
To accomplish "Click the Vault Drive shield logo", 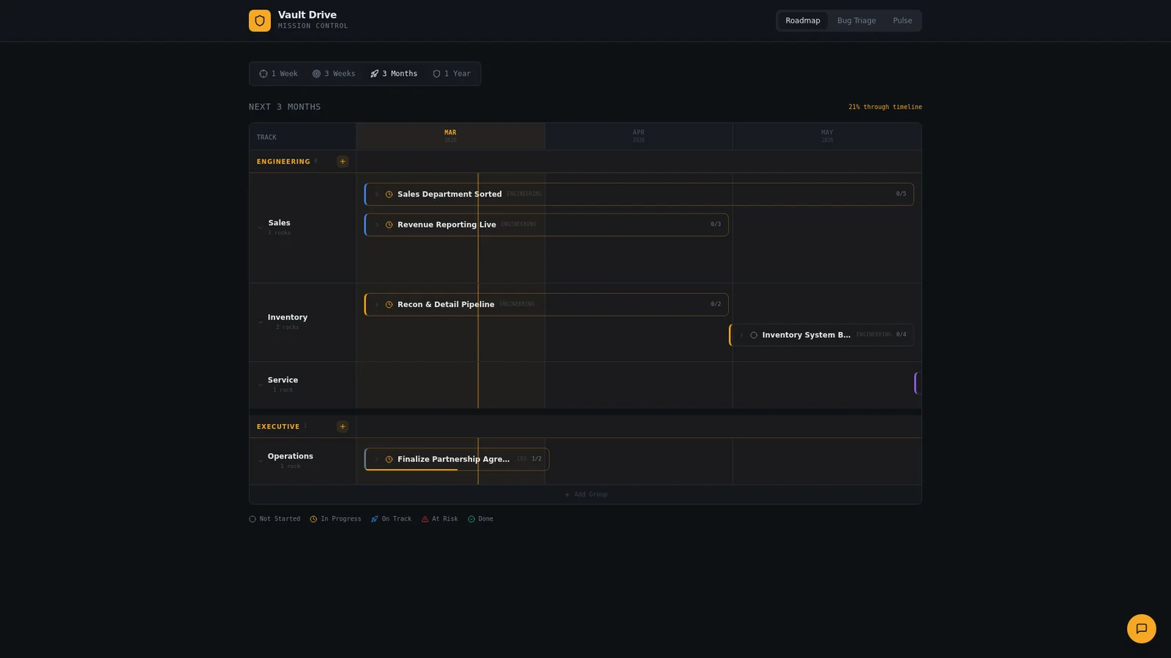I will click(260, 20).
